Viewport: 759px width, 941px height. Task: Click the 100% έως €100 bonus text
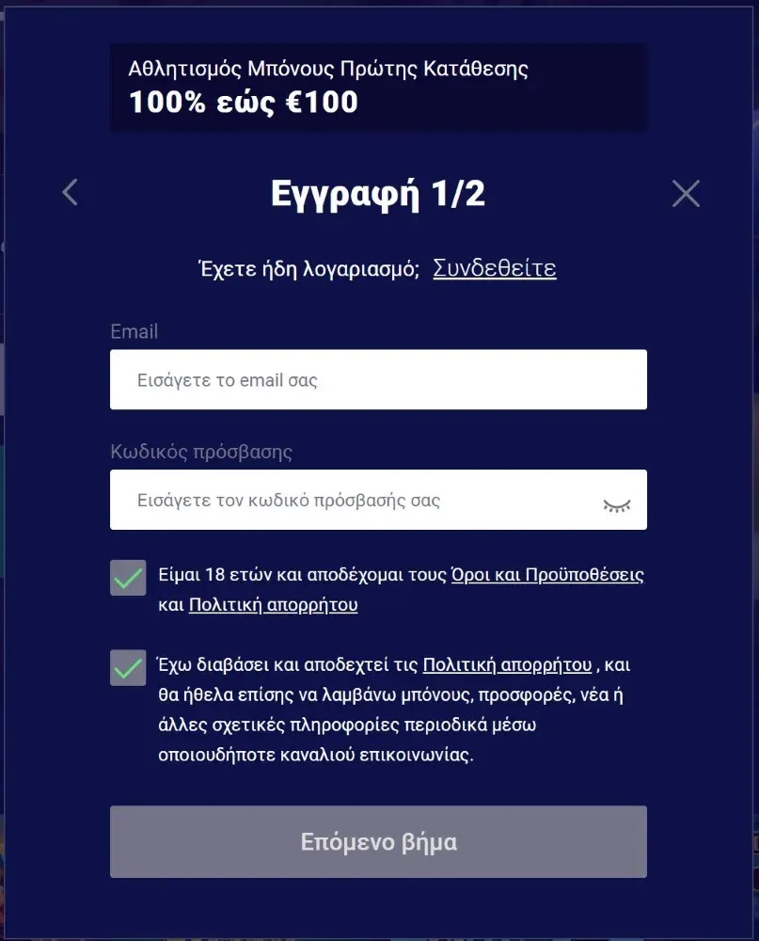point(244,102)
